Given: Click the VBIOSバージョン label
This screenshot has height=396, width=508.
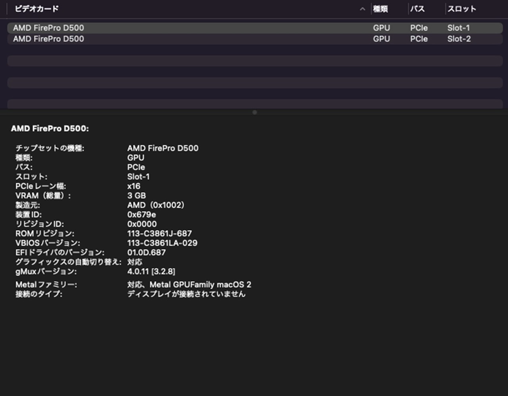Looking at the screenshot, I should 48,243.
